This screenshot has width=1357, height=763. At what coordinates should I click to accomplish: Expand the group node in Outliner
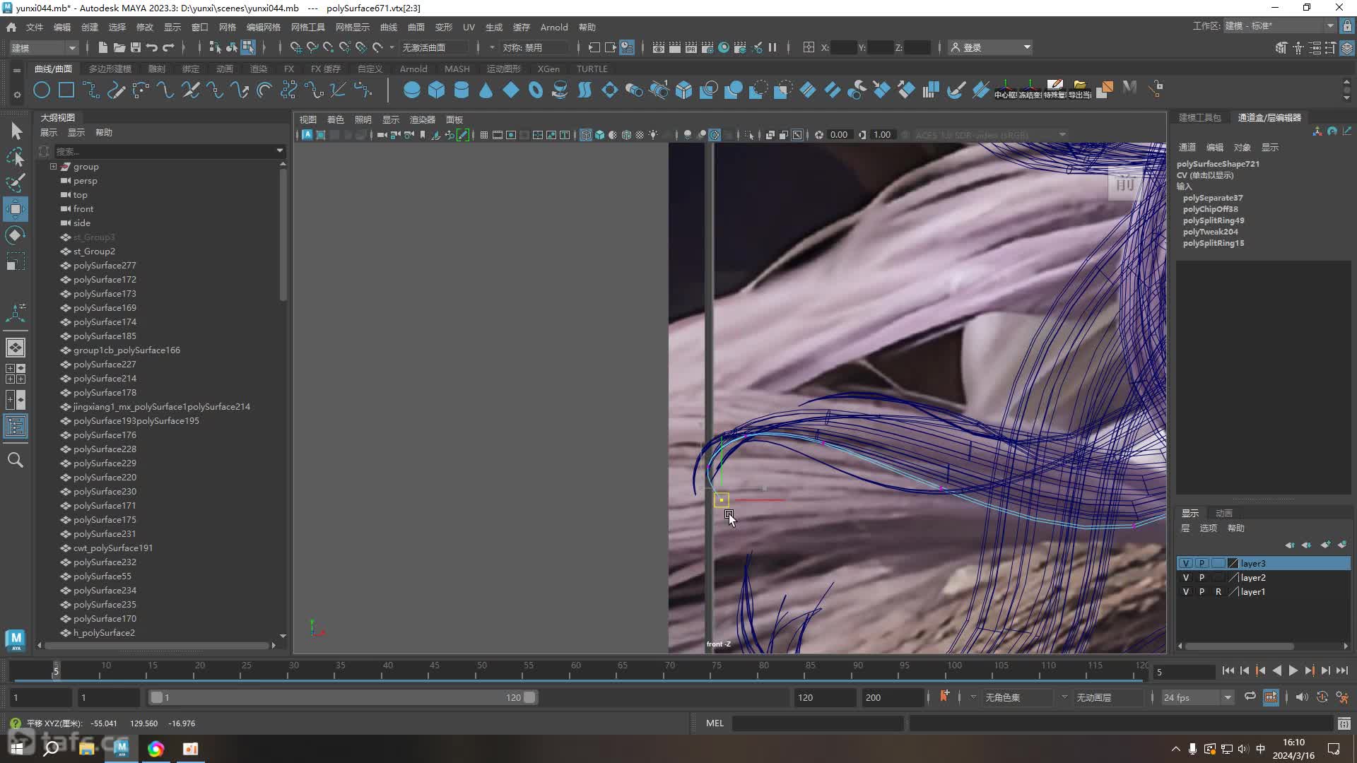[x=53, y=167]
